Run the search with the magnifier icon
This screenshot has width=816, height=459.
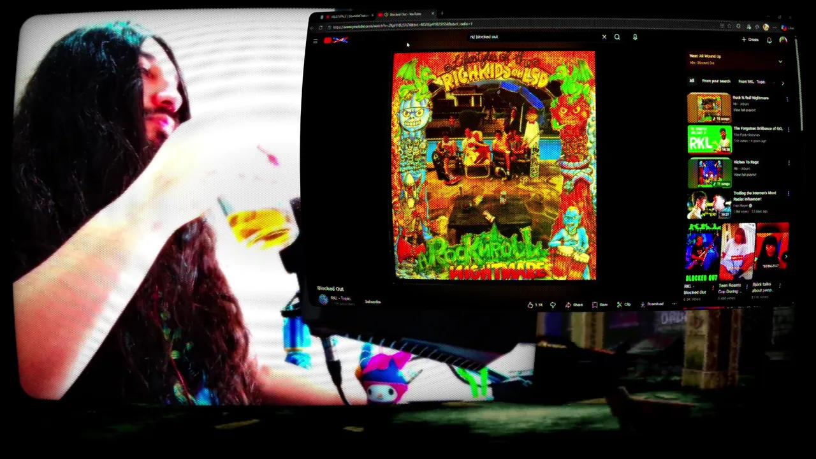coord(617,37)
